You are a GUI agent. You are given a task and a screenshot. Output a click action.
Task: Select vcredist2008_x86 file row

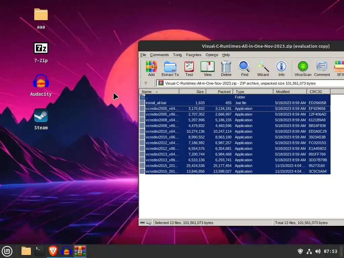tap(235, 126)
